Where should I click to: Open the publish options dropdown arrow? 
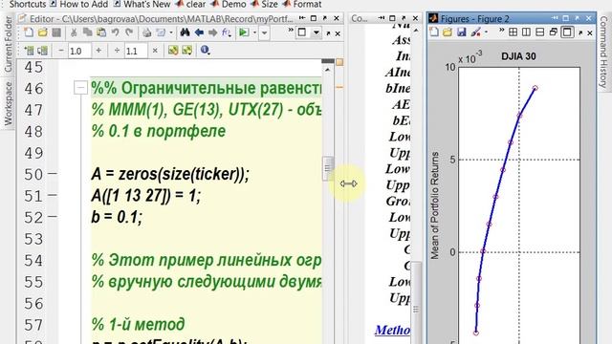(171, 33)
